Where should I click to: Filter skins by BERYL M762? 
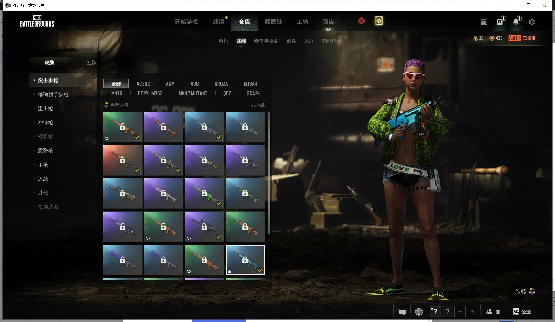(x=150, y=93)
